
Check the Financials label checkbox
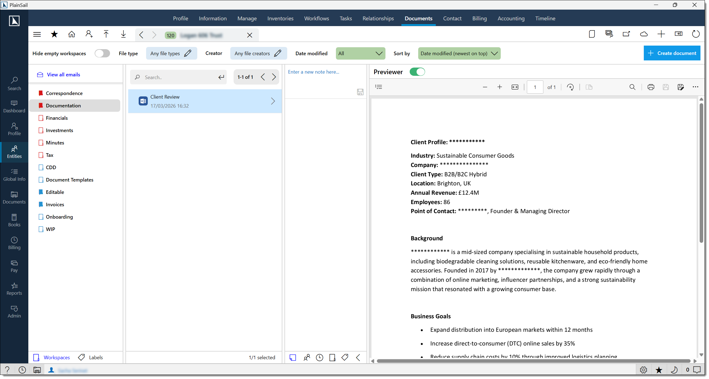pos(41,118)
